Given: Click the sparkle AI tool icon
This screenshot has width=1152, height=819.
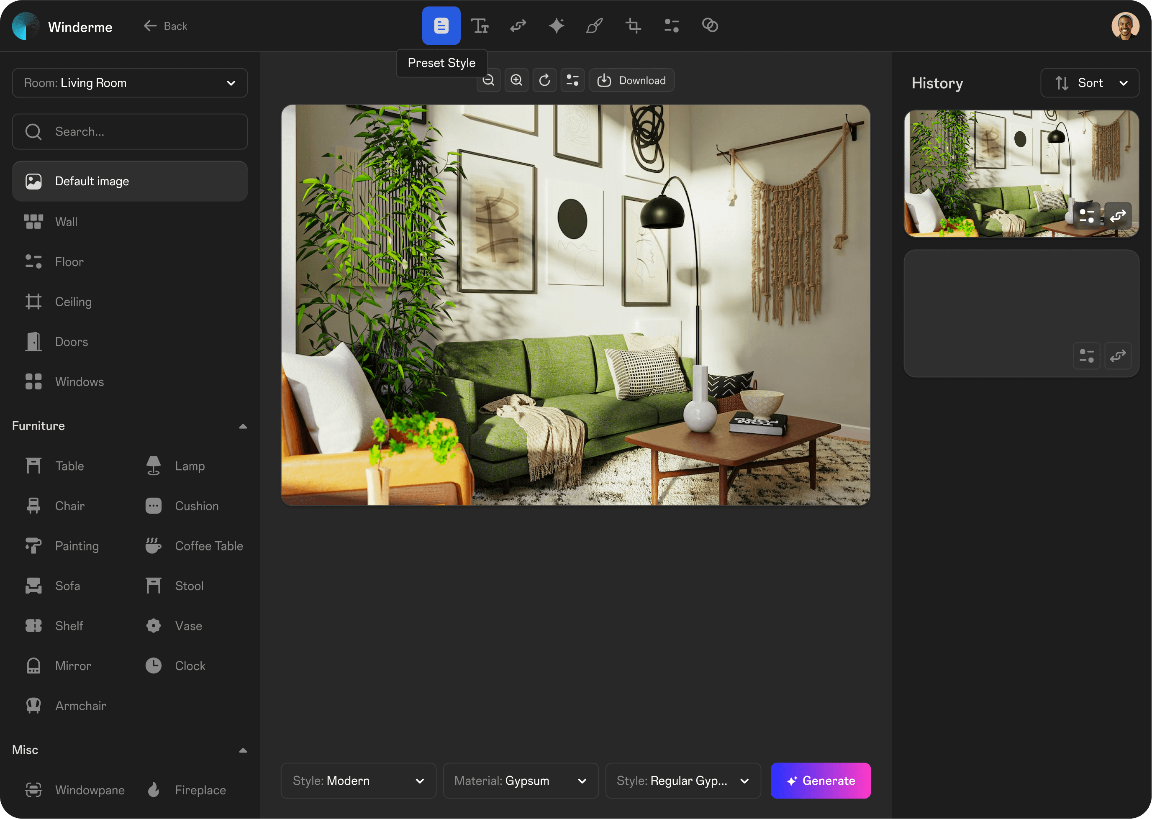Looking at the screenshot, I should pyautogui.click(x=556, y=25).
